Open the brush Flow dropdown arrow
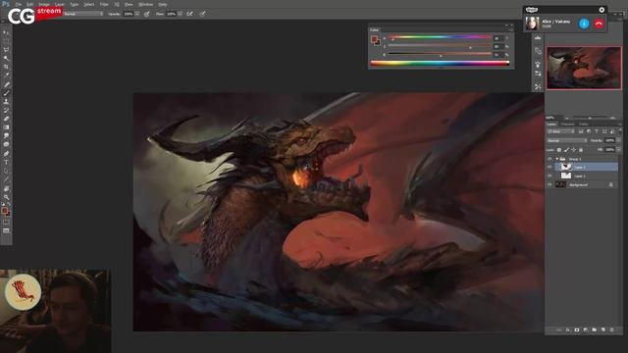 (x=181, y=14)
